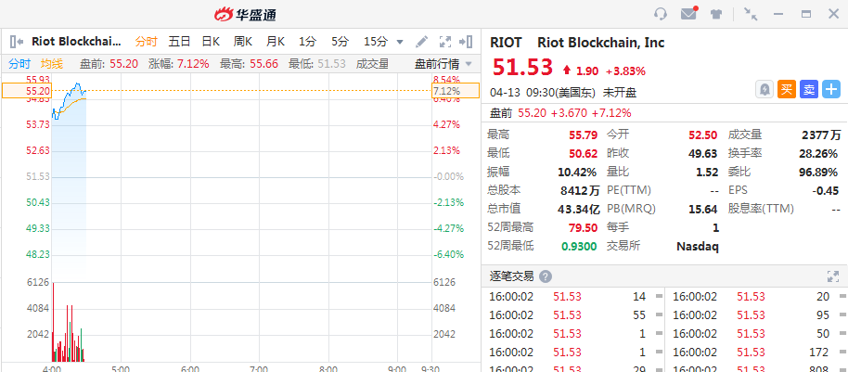This screenshot has width=848, height=372.
Task: Switch to the 日K chart tab
Action: (211, 42)
